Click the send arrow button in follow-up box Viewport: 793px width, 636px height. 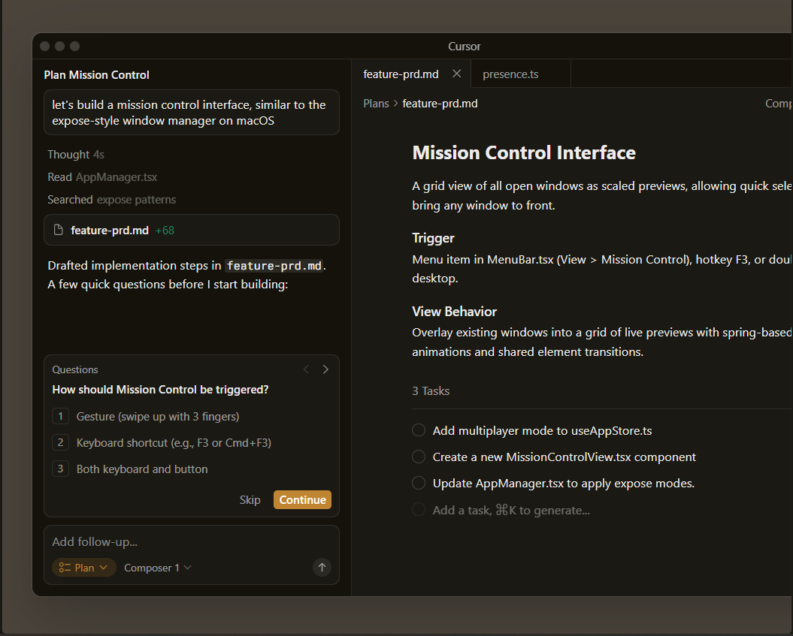(322, 568)
